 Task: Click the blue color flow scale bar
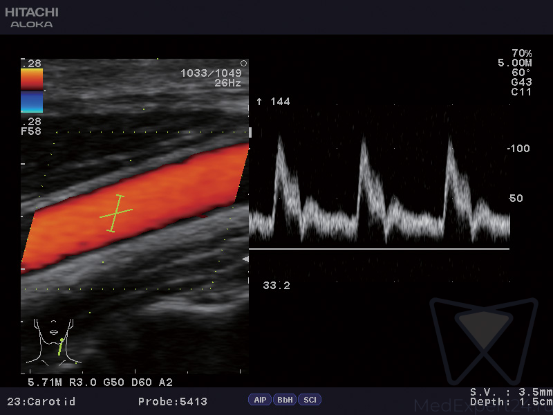[x=32, y=102]
